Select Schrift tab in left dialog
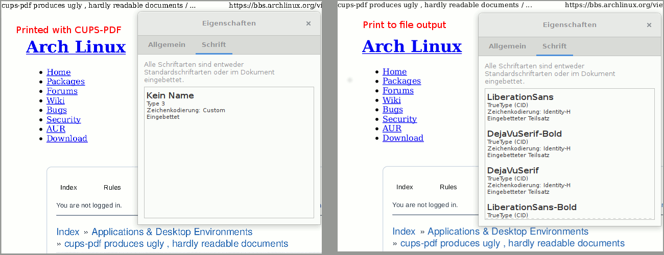Viewport: 664px width, 255px height. 214,45
